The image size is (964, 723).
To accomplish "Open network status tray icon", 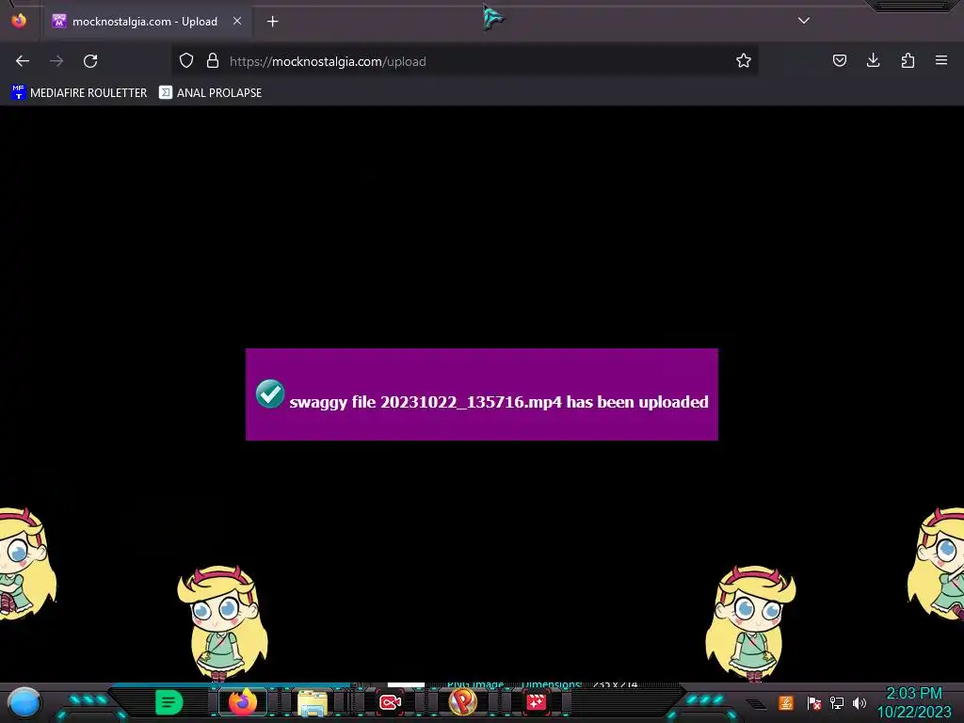I will pos(837,702).
